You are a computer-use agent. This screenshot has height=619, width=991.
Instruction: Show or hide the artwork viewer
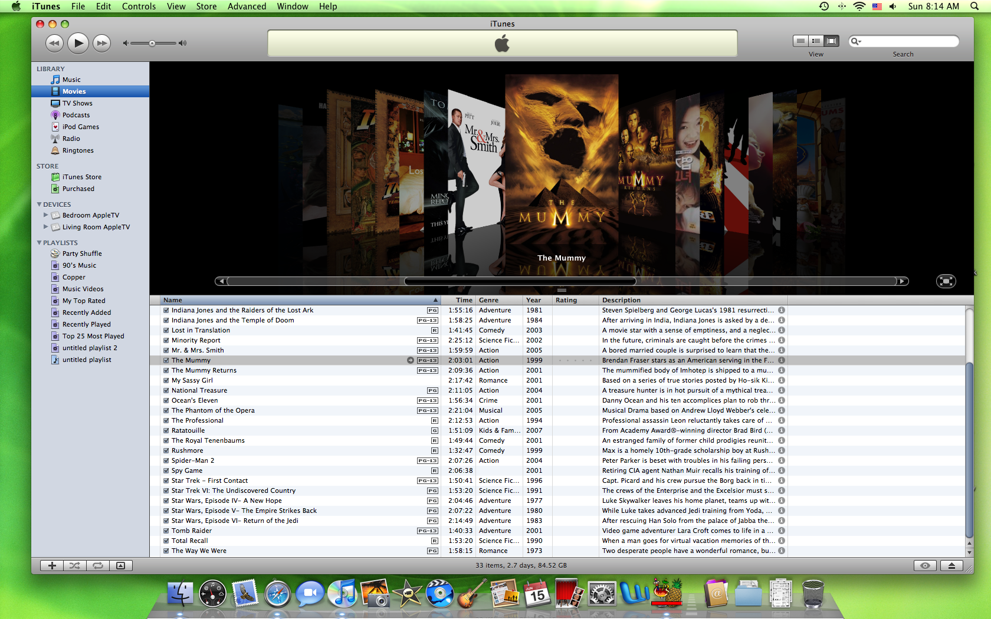(121, 565)
